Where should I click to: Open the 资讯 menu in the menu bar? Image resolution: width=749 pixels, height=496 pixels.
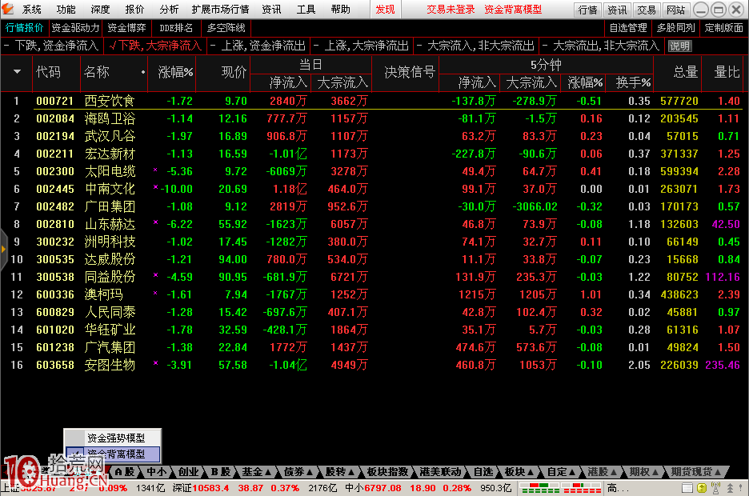coord(271,9)
